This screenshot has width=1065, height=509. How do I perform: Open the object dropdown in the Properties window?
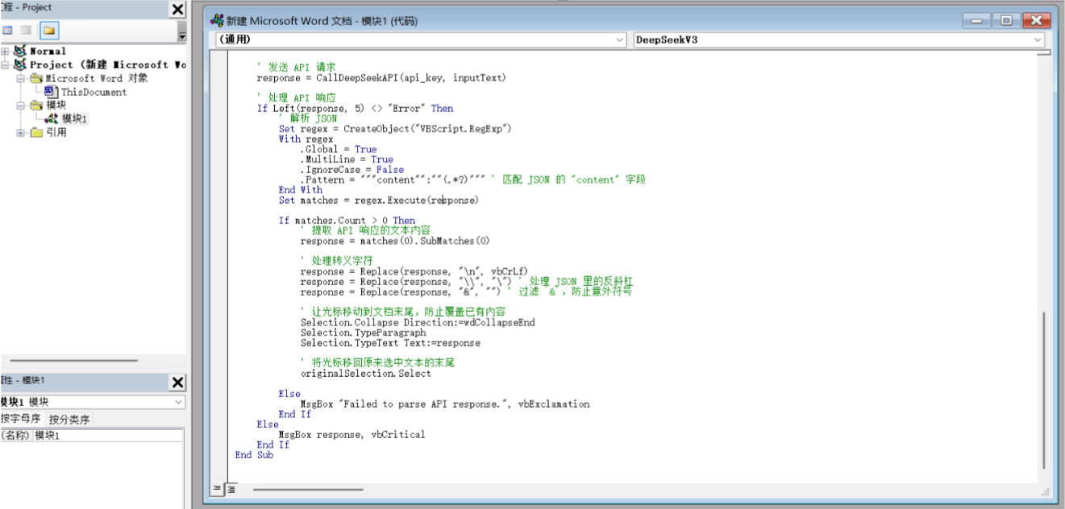click(x=177, y=403)
